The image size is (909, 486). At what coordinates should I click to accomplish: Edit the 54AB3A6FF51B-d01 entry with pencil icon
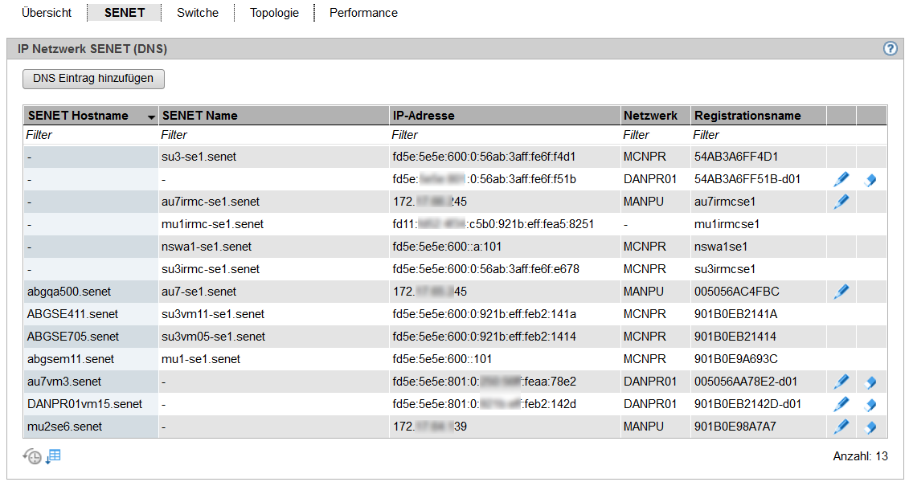[841, 180]
